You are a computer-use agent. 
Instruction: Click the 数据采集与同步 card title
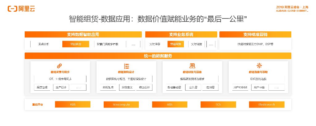60,72
